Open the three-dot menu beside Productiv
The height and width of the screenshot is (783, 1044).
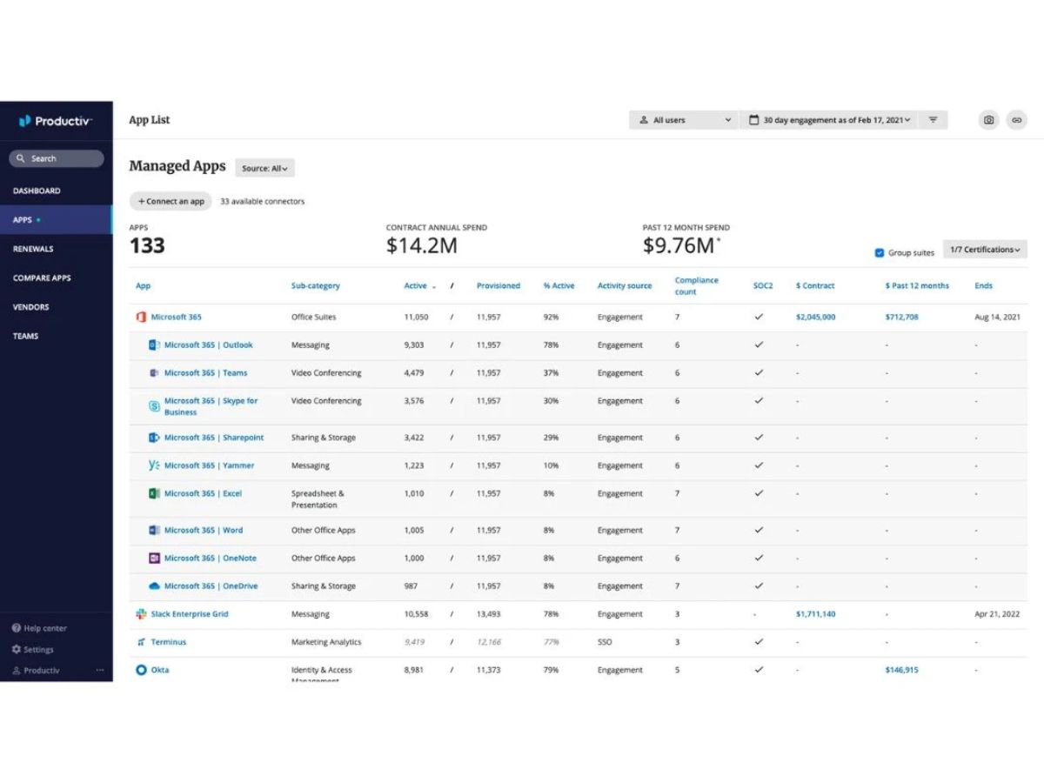100,671
